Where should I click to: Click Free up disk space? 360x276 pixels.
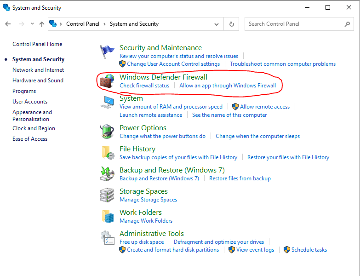pyautogui.click(x=142, y=242)
